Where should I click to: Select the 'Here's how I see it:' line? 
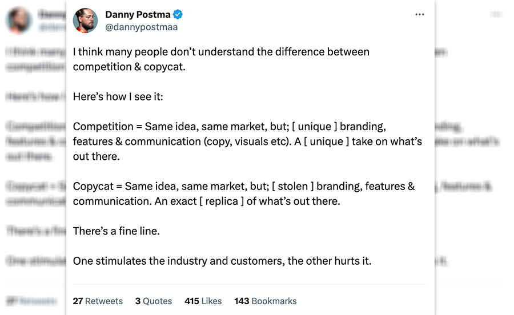coord(118,96)
